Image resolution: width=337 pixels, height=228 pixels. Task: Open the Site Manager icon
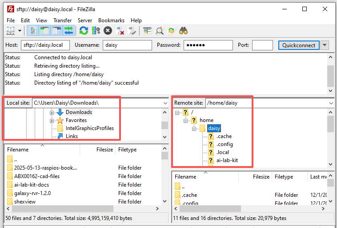[10, 31]
